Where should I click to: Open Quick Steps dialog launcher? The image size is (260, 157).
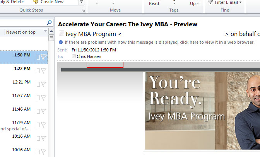coord(84,10)
